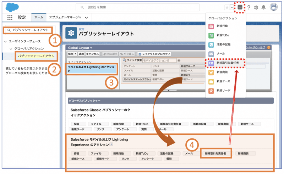Click 投稿 in Classic publisher section
This screenshot has width=284, height=174.
click(78, 124)
